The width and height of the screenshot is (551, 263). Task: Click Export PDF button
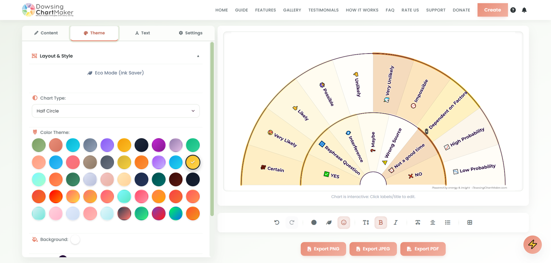(x=423, y=249)
